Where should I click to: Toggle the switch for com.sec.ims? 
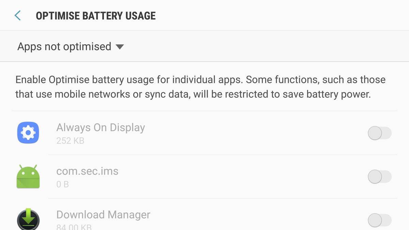tap(379, 177)
